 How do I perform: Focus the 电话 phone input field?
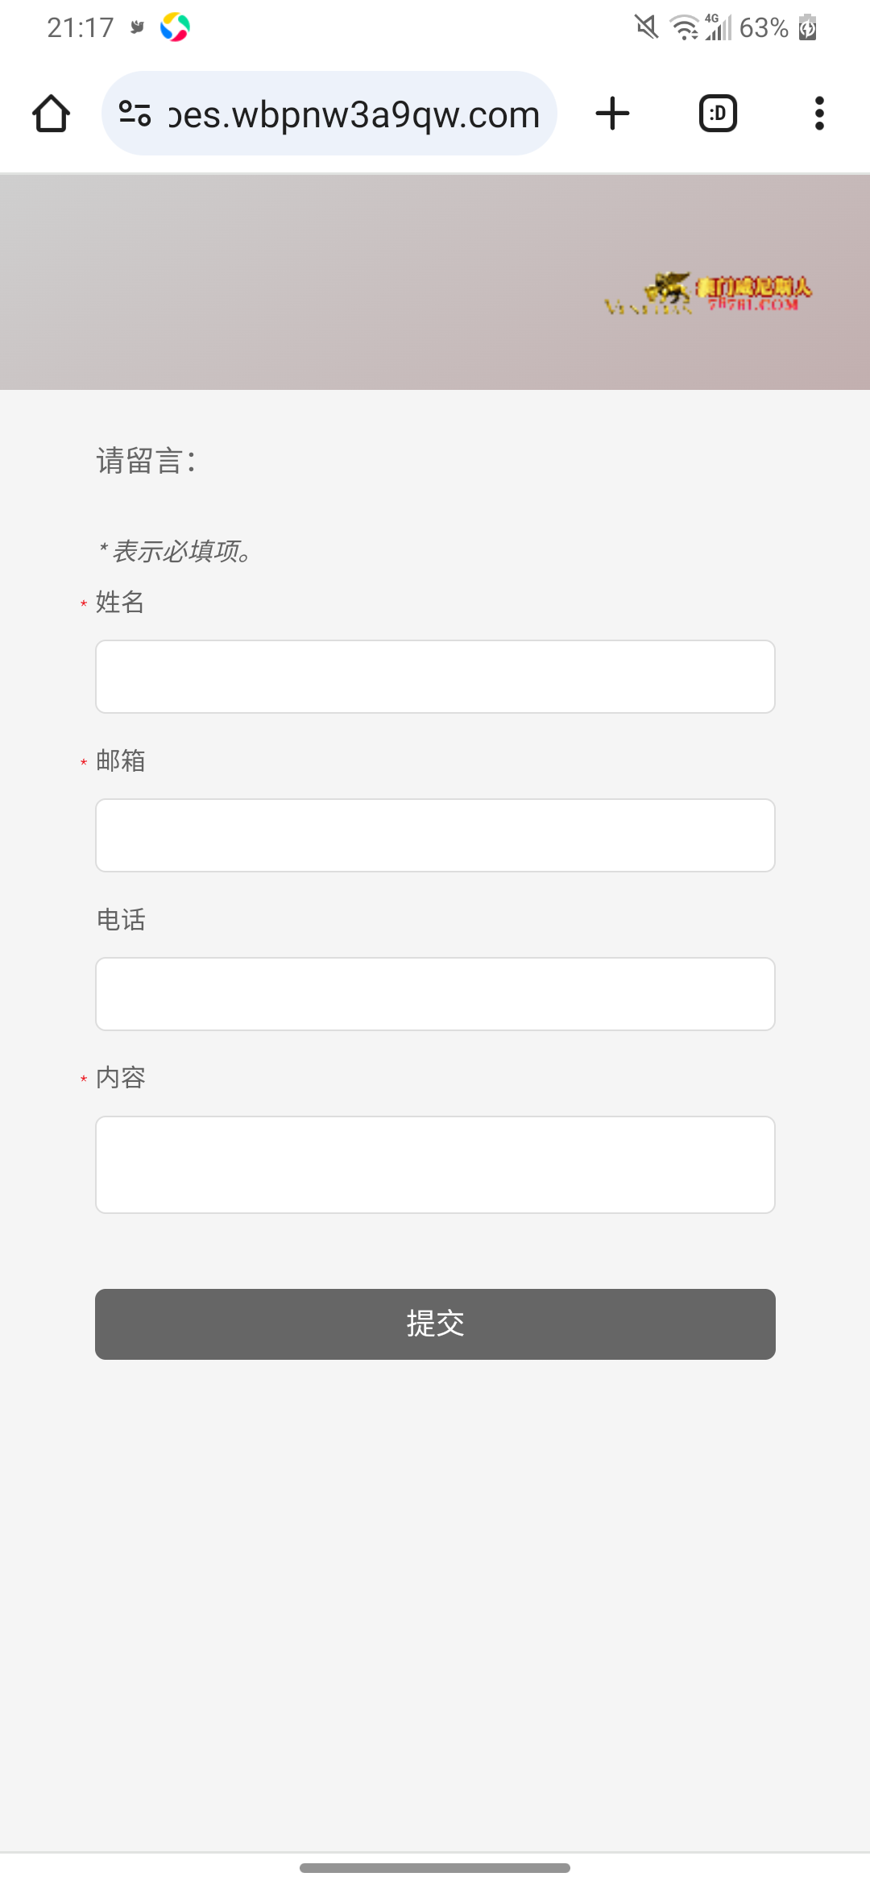point(435,994)
